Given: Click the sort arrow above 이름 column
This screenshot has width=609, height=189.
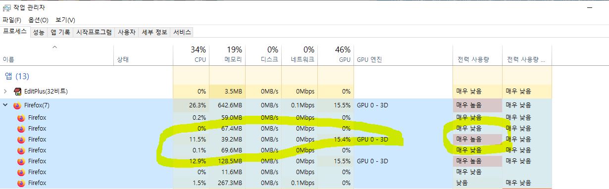Looking at the screenshot, I should (x=55, y=47).
